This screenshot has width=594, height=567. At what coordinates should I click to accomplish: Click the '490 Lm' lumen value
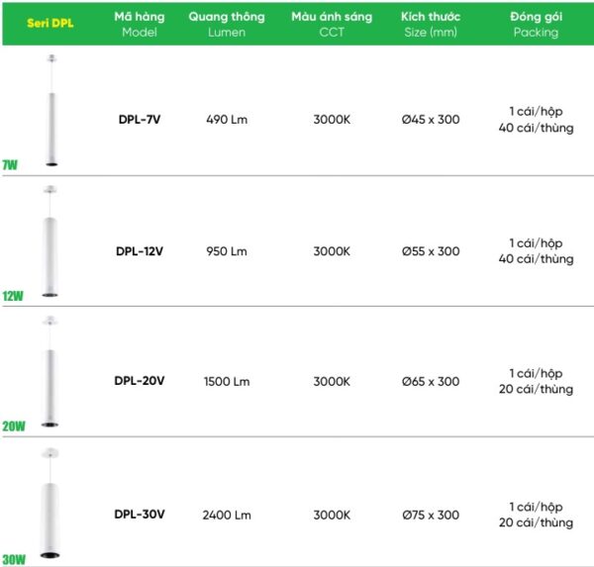227,120
